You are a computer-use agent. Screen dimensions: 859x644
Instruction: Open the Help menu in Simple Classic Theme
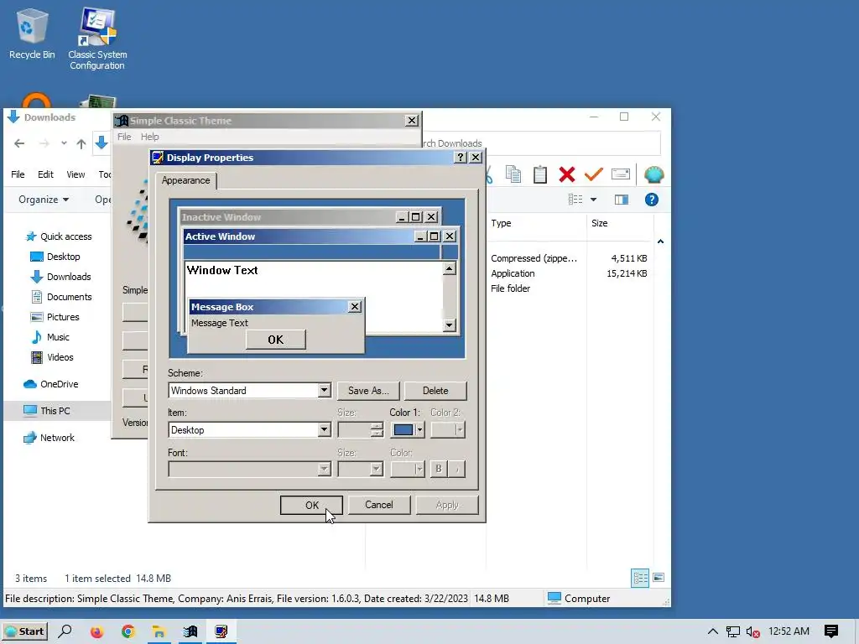tap(149, 137)
